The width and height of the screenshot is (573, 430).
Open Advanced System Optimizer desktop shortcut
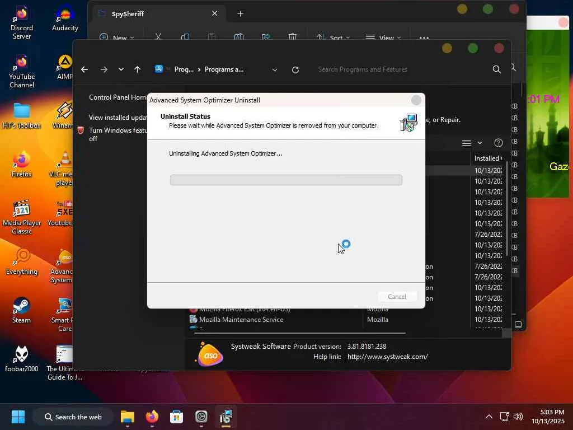62,266
